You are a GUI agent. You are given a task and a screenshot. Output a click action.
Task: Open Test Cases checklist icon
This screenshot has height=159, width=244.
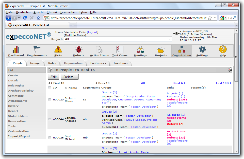point(120,49)
